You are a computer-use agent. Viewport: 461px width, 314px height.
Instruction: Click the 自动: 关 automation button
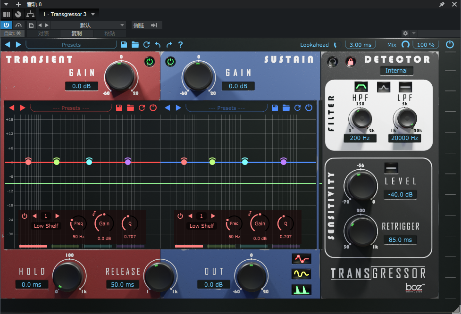[x=13, y=33]
